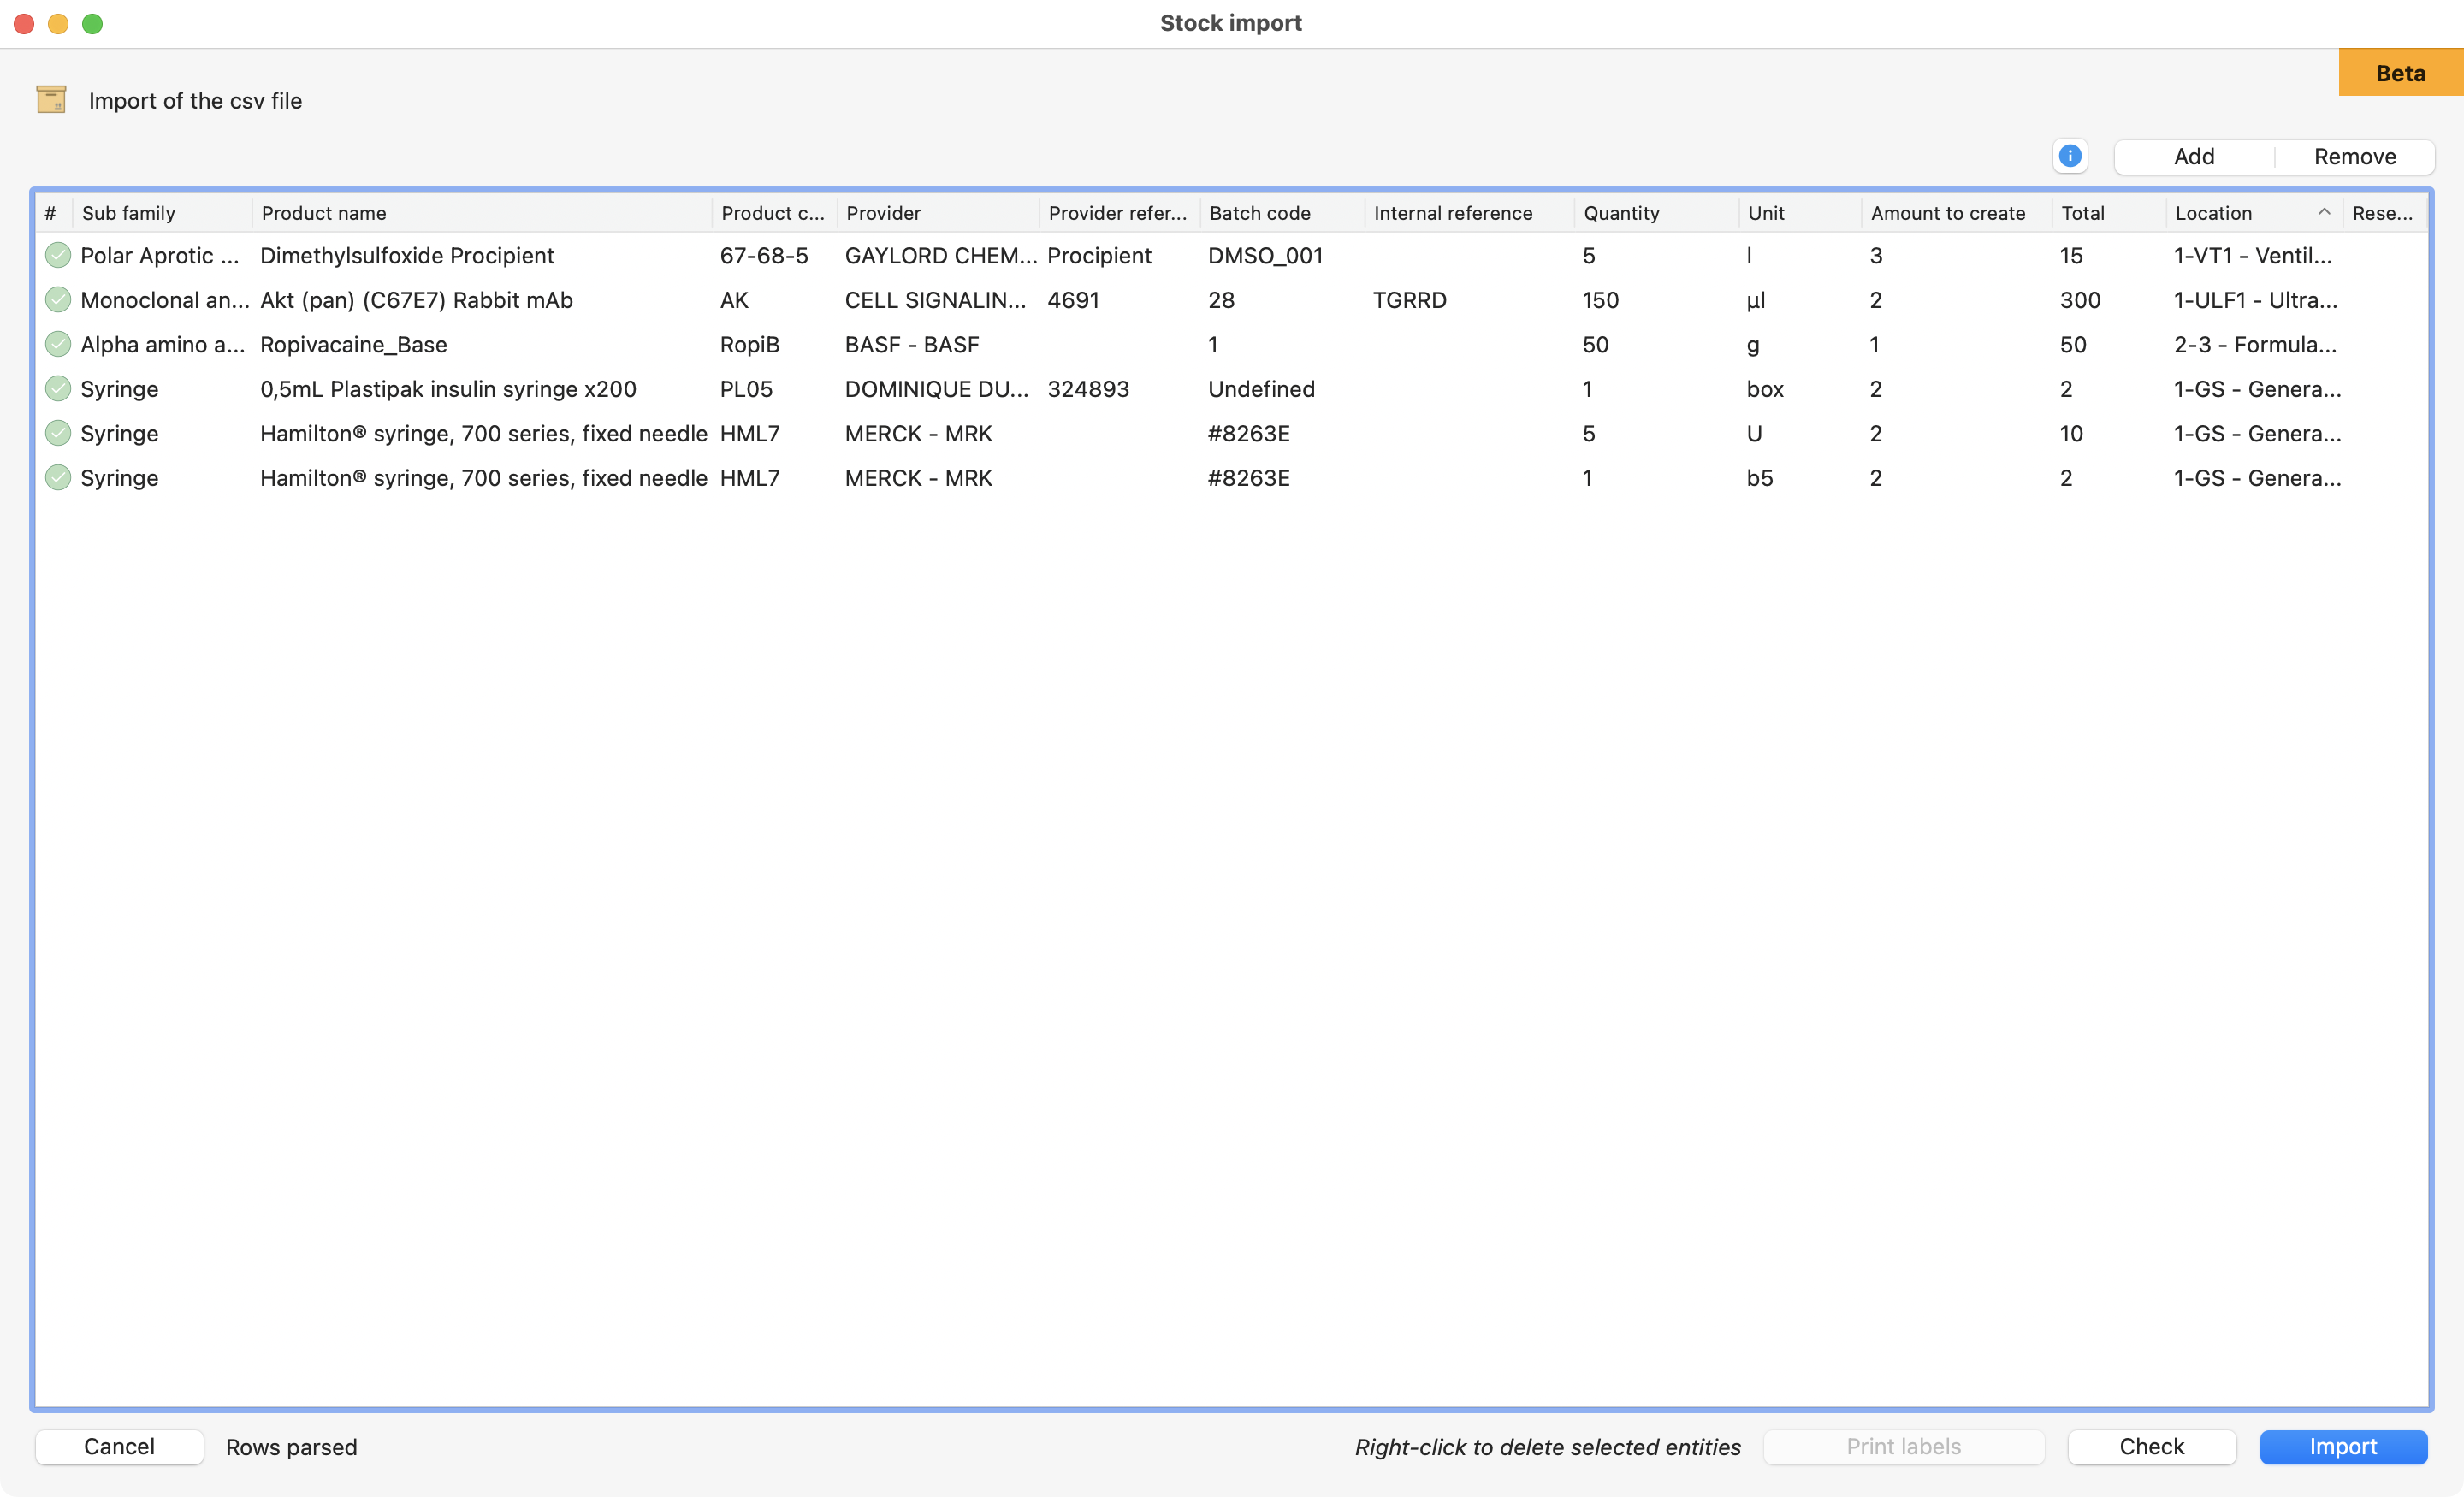Screen dimensions: 2464x1497
Task: Click the blue Import button
Action: click(2343, 1446)
